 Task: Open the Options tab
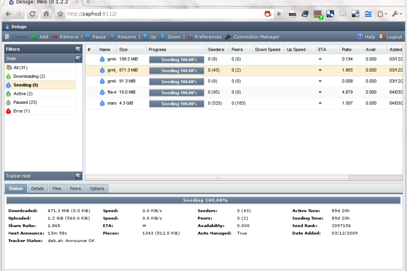coord(97,189)
